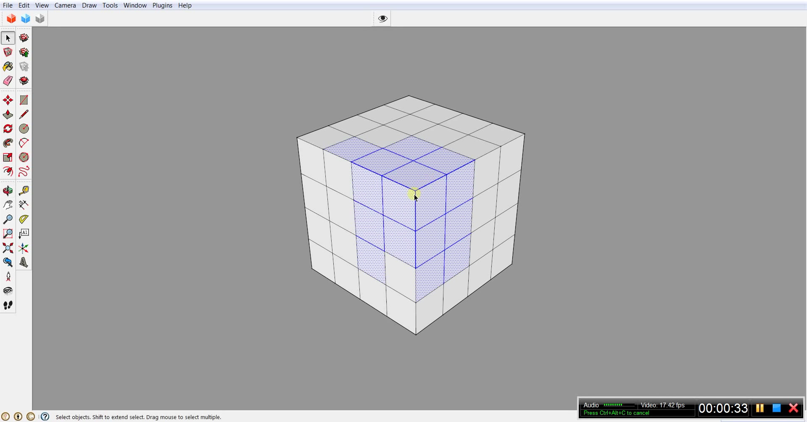807x422 pixels.
Task: Select the Axes tool
Action: coord(24,248)
